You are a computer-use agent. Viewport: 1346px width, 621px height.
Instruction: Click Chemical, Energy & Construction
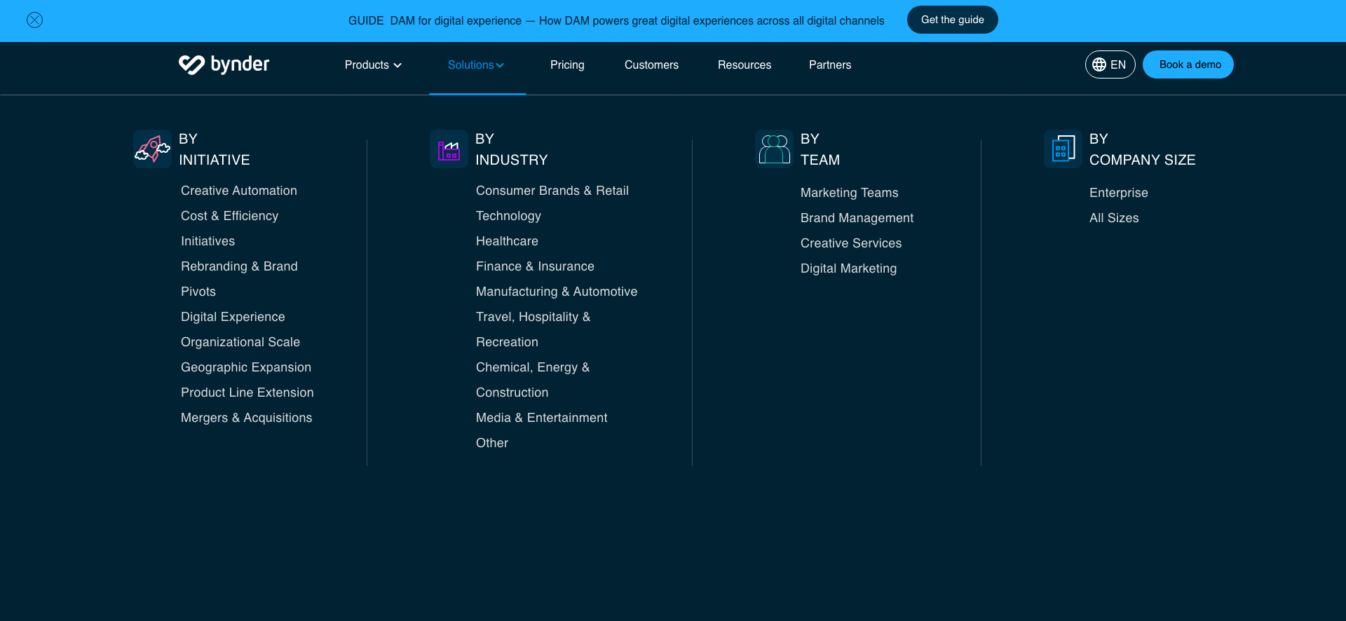pos(533,380)
